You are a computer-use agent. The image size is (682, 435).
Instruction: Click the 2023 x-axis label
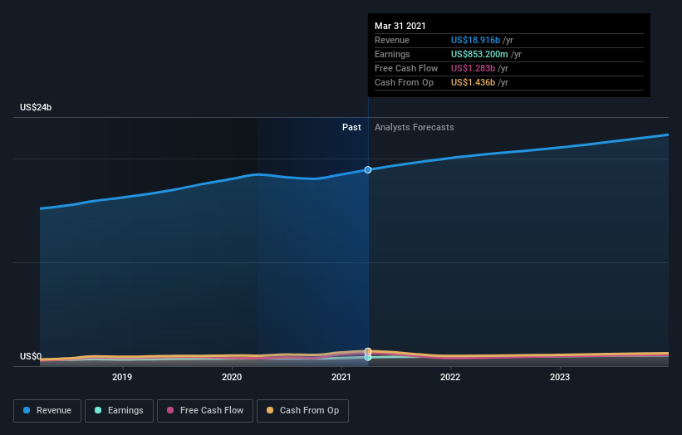[x=560, y=377]
